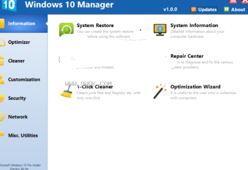Click the Security shield icon
Screen dimensions: 248x170
2,98
